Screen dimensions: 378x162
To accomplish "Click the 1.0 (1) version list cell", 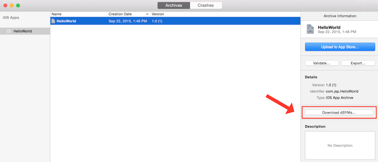I will (x=157, y=21).
